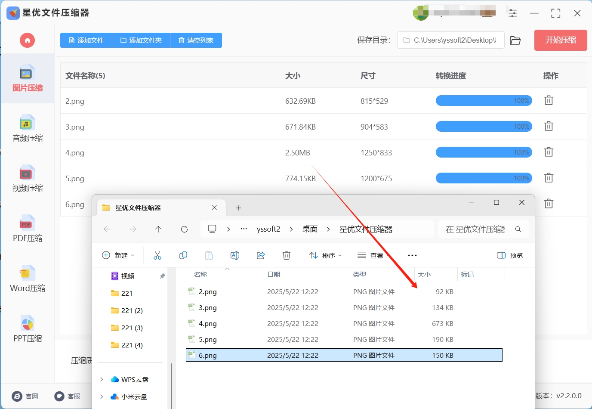
Task: Delete 4.png row in compressor list
Action: (549, 152)
